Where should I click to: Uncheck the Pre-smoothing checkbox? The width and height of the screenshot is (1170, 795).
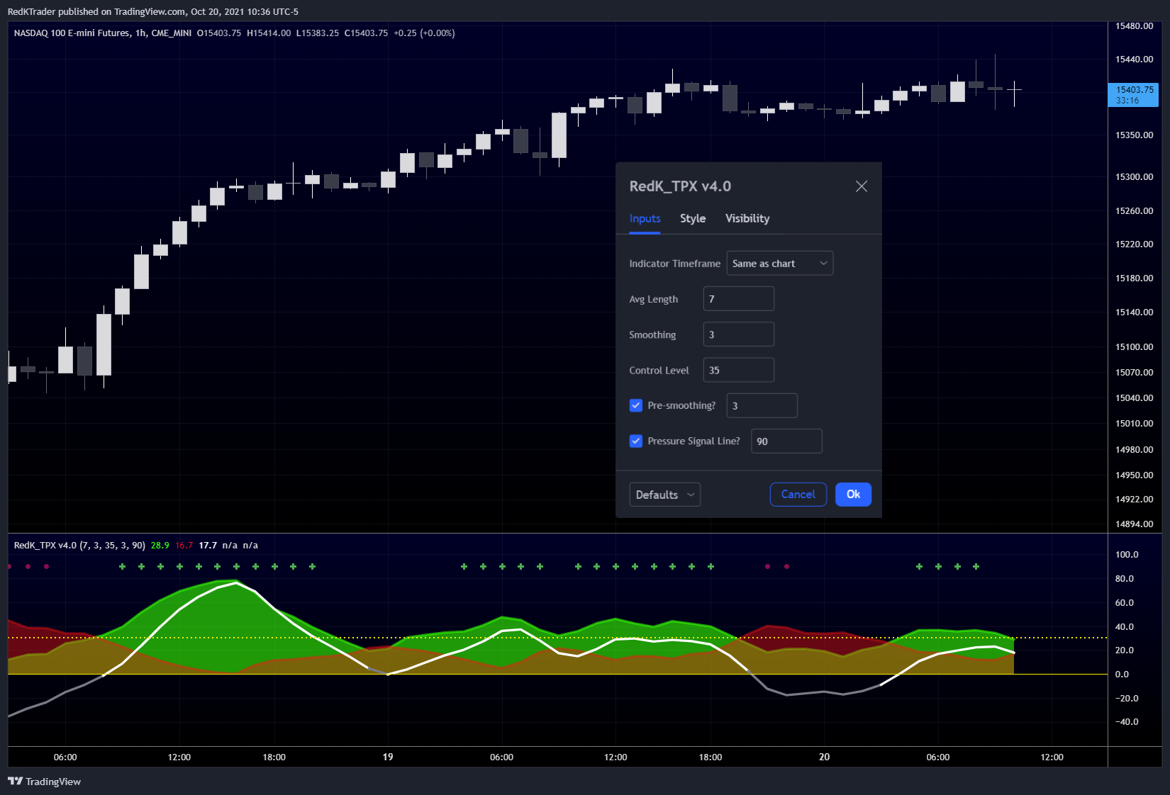pos(636,405)
